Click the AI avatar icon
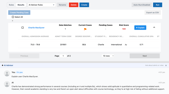 click(x=7, y=84)
